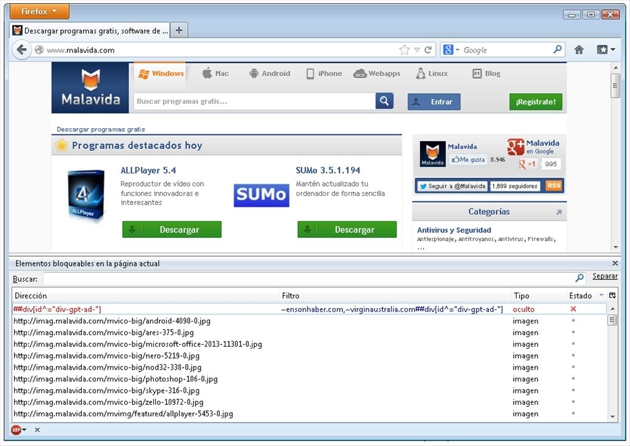Click the blockable list vertical scrollbar thumb

[612, 320]
